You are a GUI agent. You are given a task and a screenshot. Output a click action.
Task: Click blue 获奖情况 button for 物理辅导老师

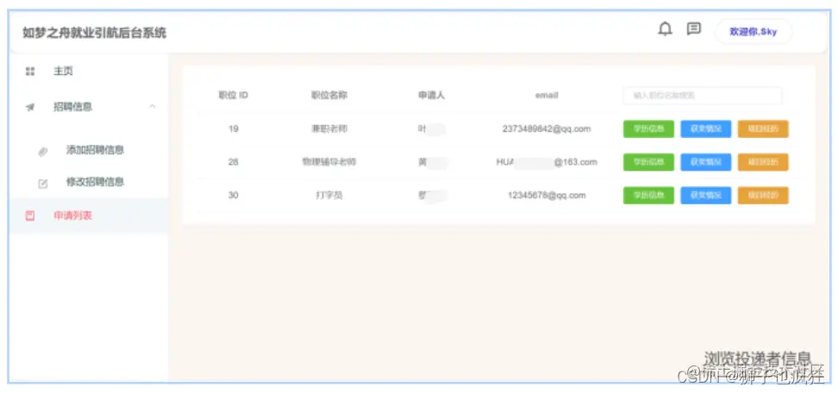point(705,162)
